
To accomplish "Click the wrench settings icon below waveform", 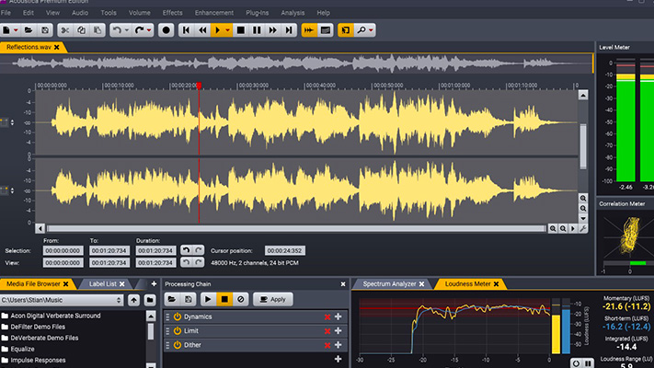I will (x=583, y=228).
